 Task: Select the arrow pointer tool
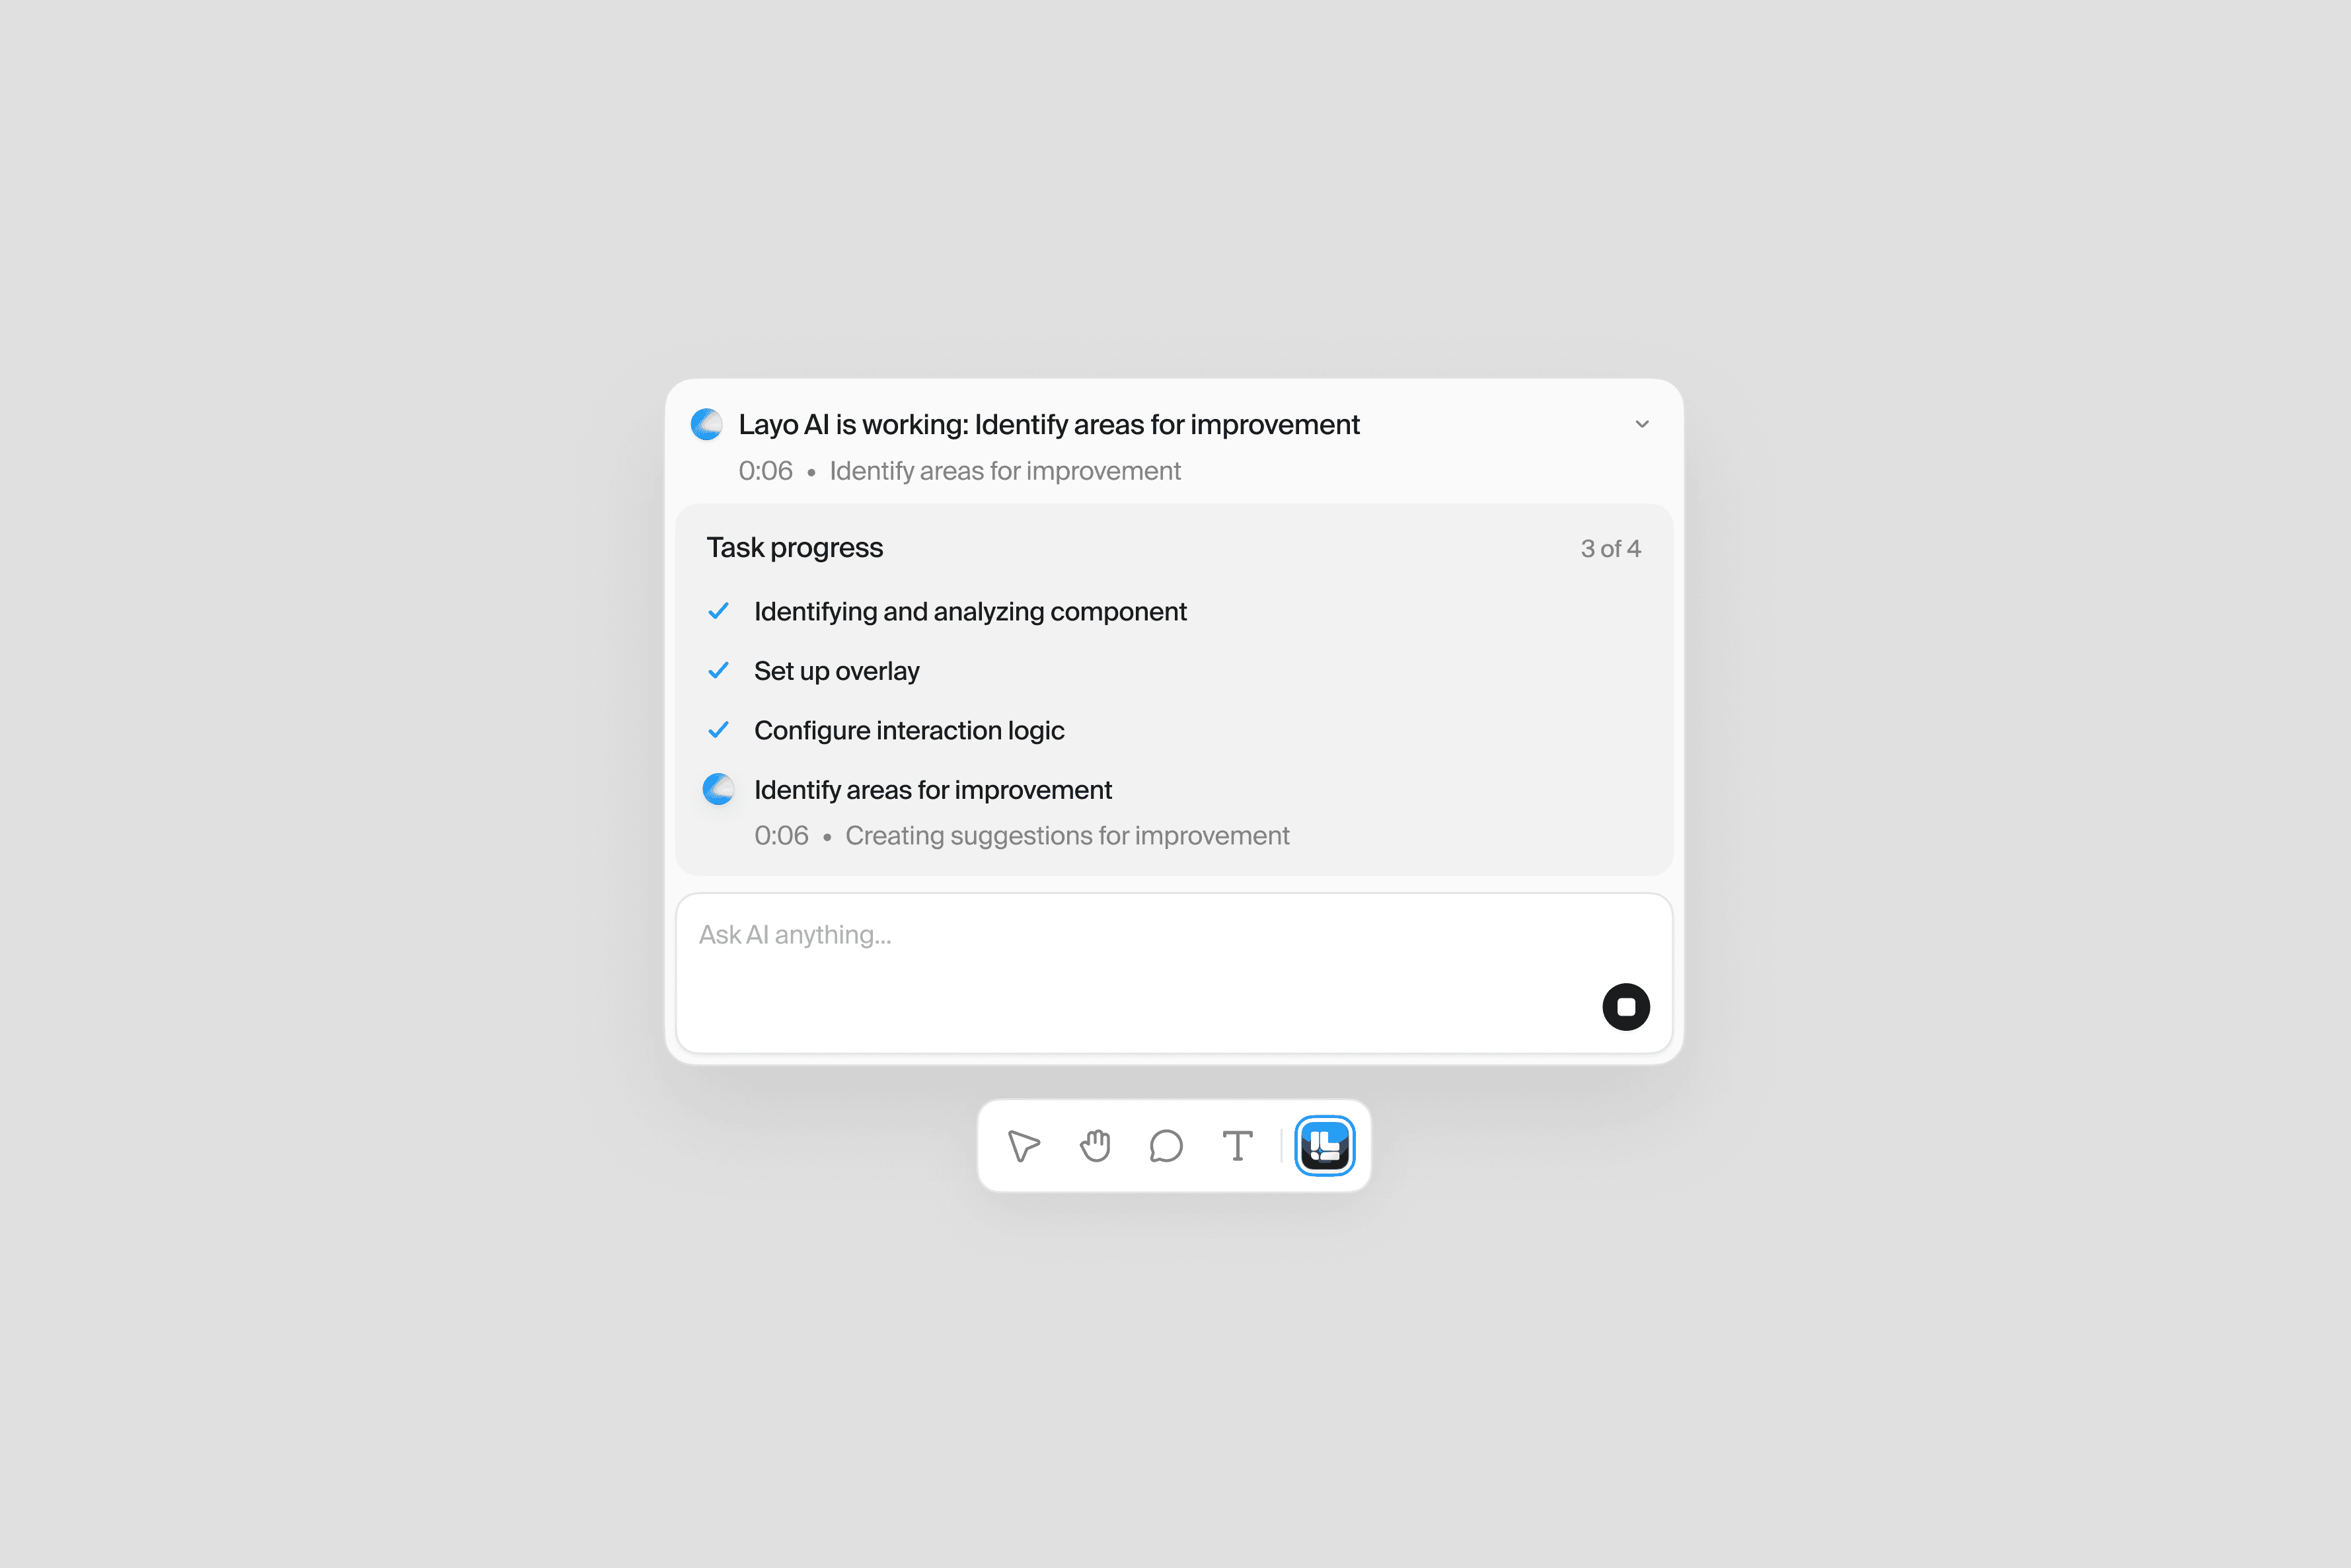tap(1024, 1146)
